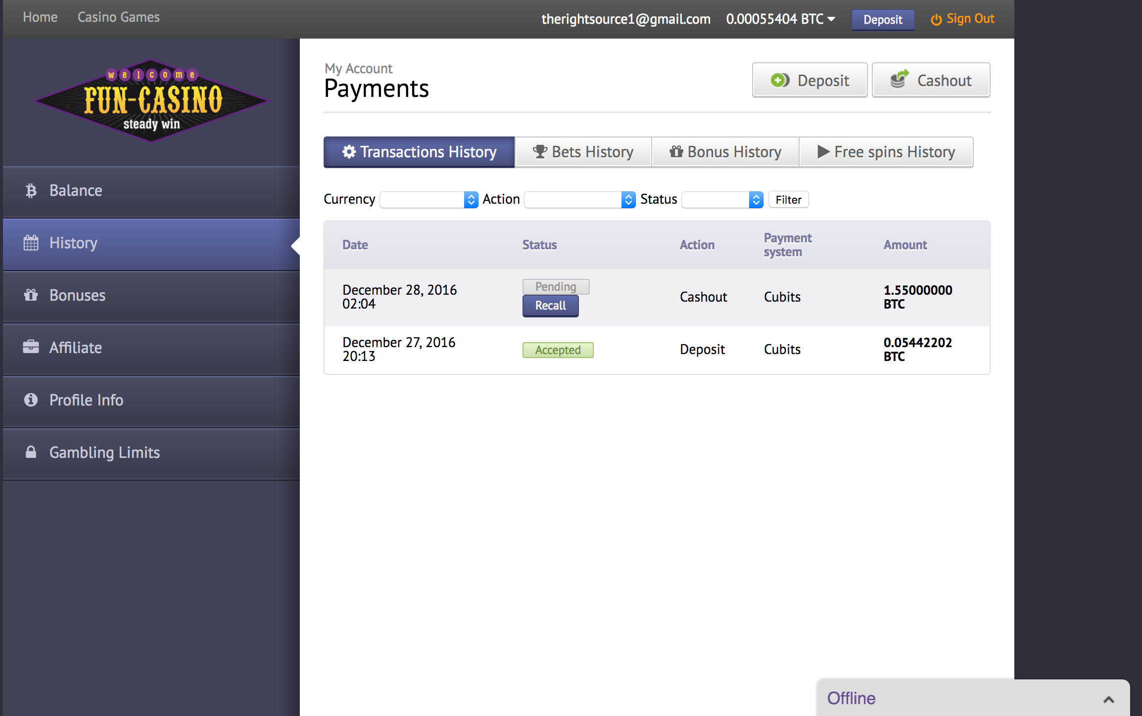Click the gift icon on Bonus History tab
This screenshot has height=716, width=1142.
(x=676, y=151)
